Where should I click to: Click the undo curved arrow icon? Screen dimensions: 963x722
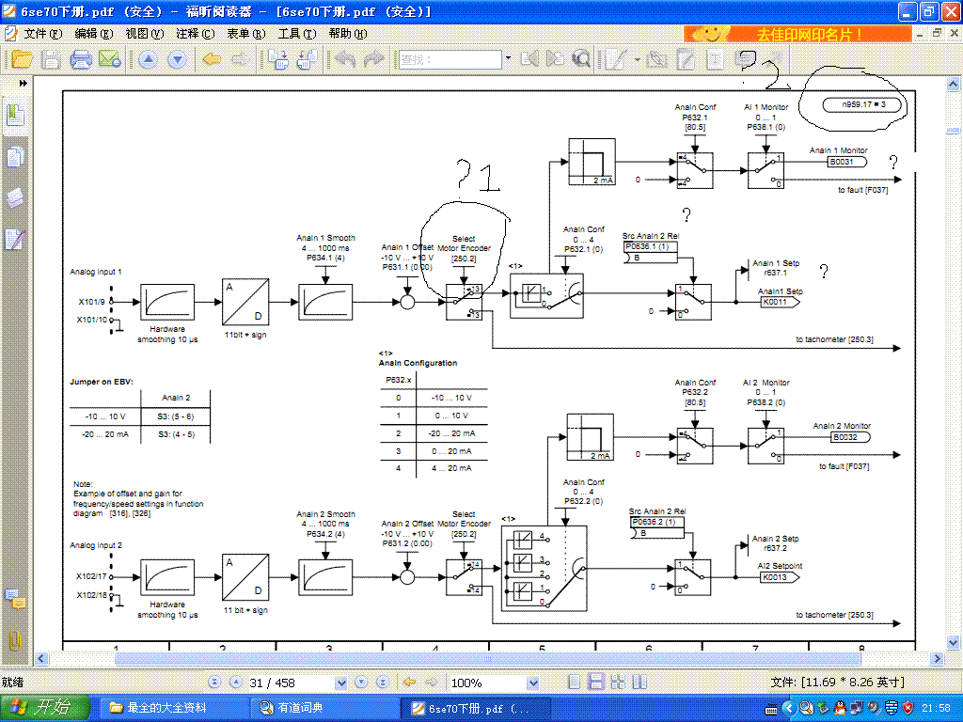click(345, 59)
